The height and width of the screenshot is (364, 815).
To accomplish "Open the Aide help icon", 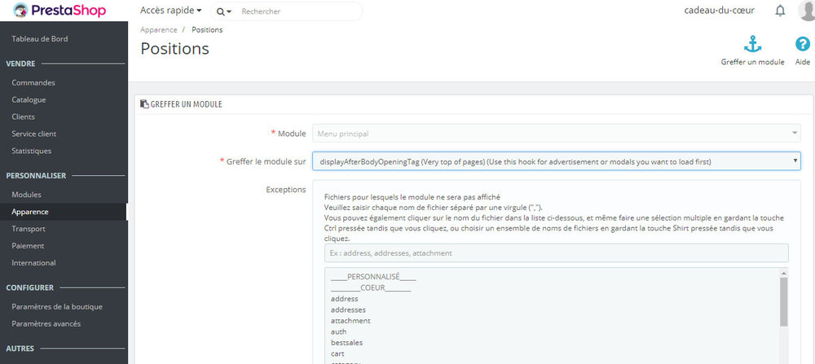I will (803, 45).
